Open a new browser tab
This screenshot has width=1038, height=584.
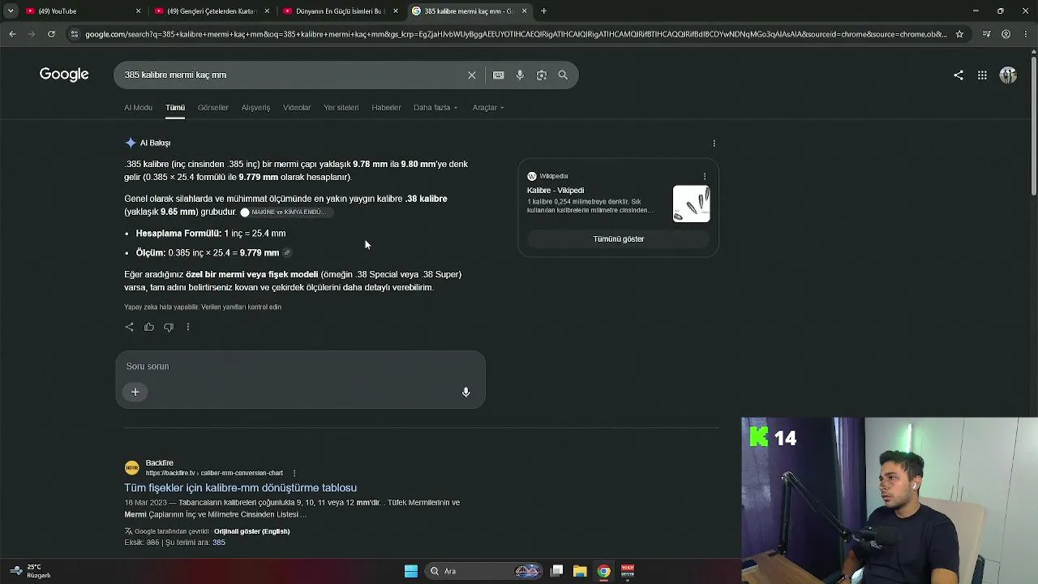[544, 11]
